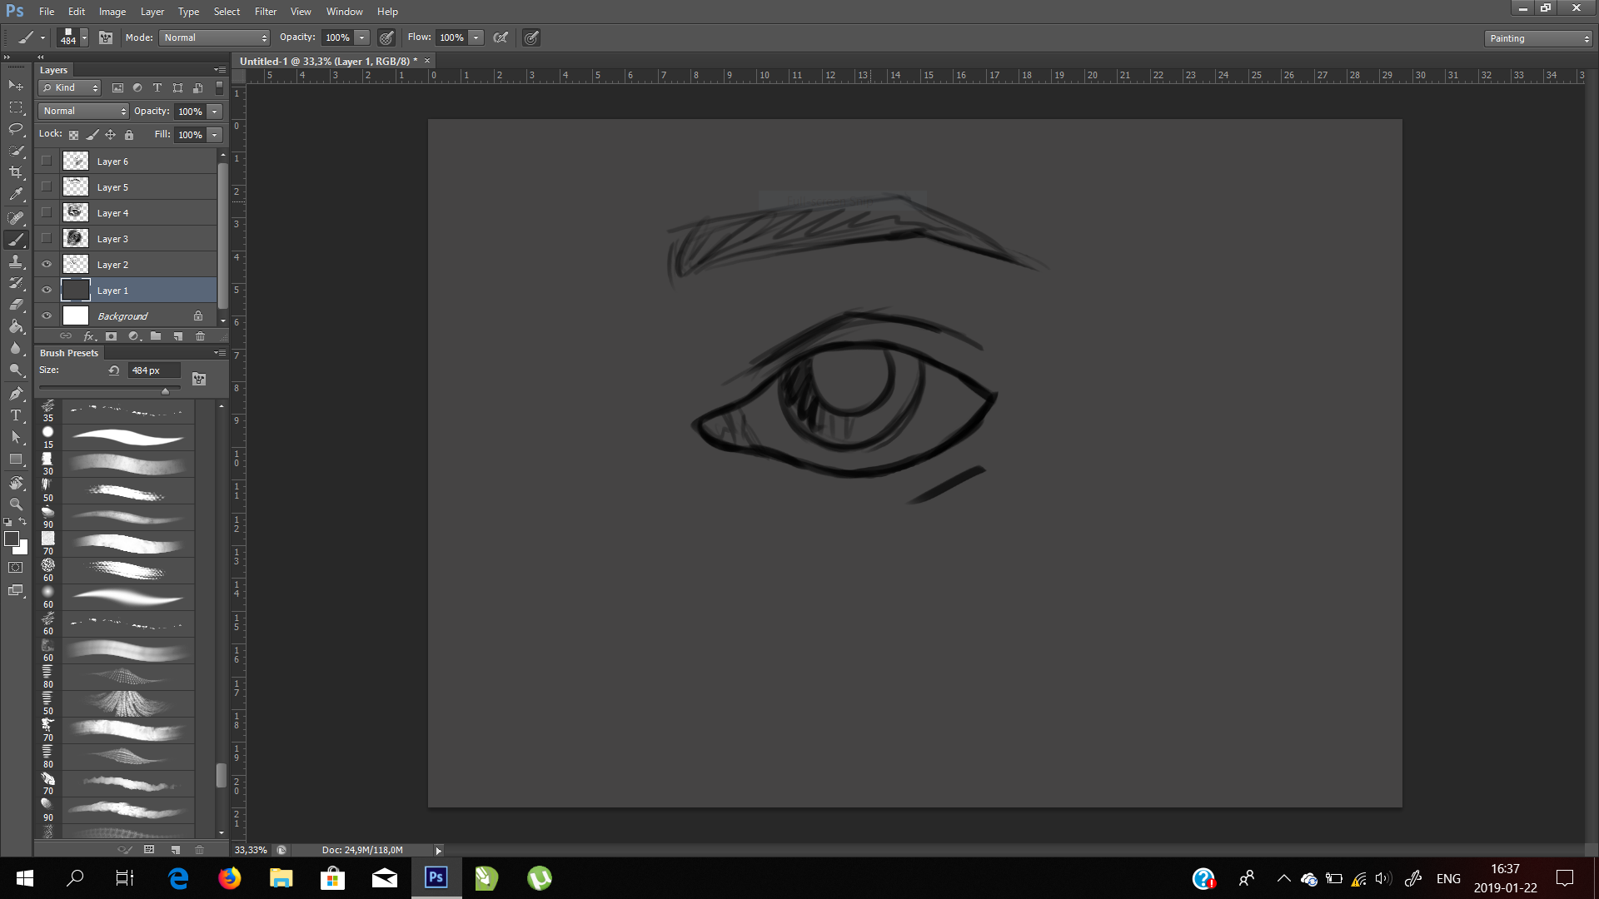Select the Eyedropper tool
This screenshot has height=899, width=1599.
(x=16, y=194)
